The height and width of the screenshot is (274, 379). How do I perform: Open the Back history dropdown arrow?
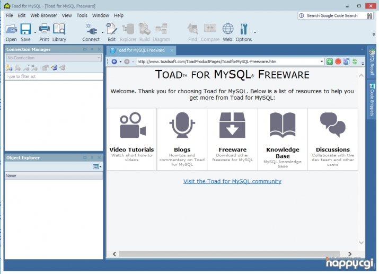[120, 61]
